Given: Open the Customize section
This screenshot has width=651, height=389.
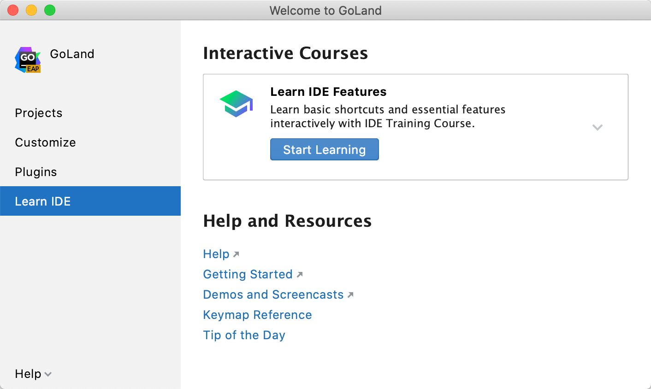Looking at the screenshot, I should click(45, 142).
